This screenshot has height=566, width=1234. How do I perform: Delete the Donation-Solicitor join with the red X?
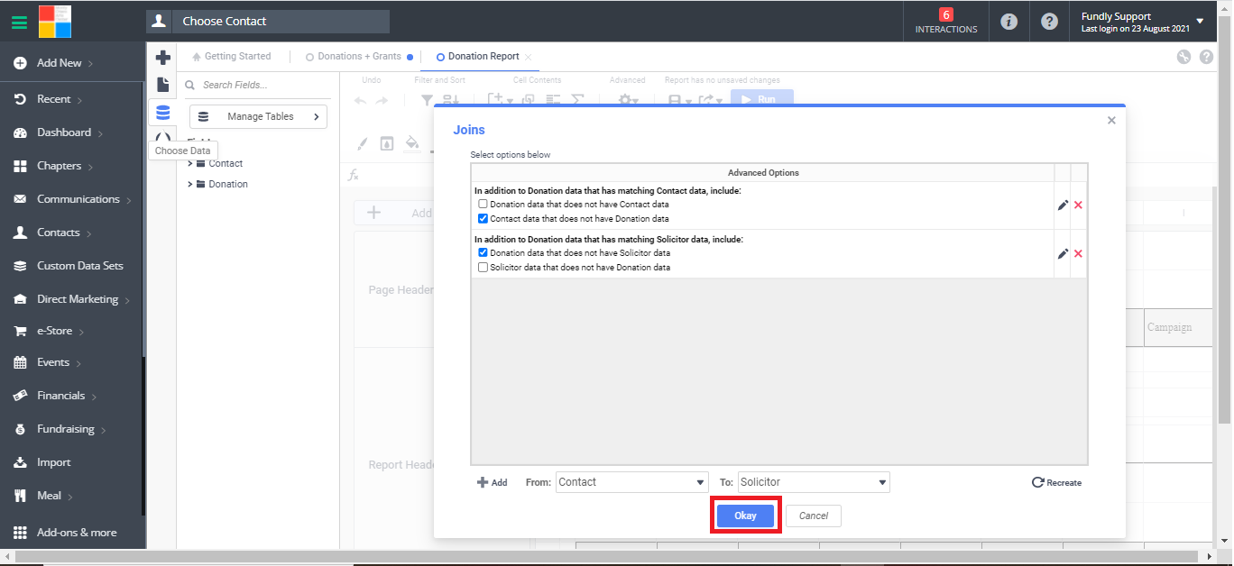pyautogui.click(x=1078, y=254)
